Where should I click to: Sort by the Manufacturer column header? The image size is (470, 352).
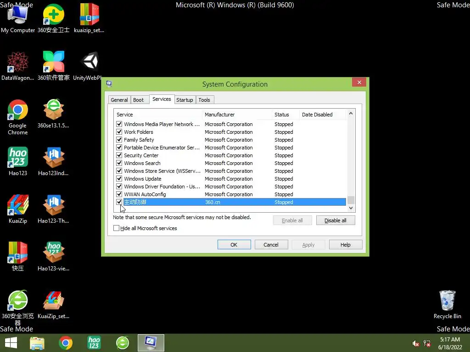coord(237,114)
